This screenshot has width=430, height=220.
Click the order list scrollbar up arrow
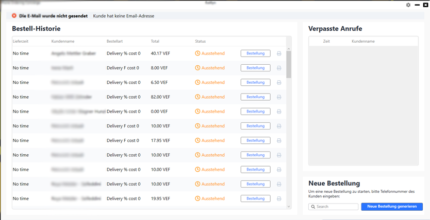pos(289,49)
